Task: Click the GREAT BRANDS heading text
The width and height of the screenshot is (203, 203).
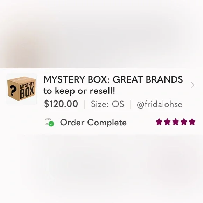Action: (148, 79)
